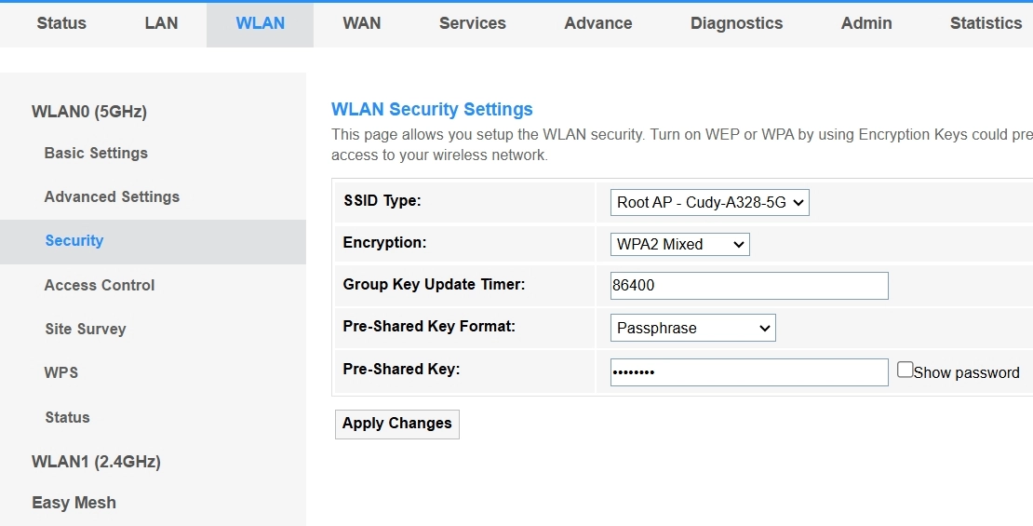This screenshot has height=526, width=1033.
Task: Select the Advance tab
Action: [x=597, y=23]
